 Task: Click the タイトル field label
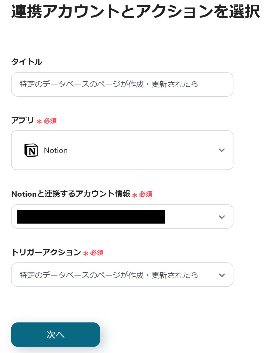pyautogui.click(x=27, y=62)
